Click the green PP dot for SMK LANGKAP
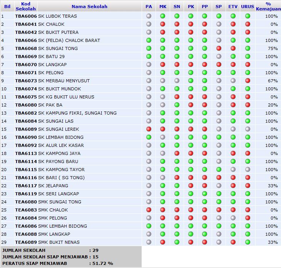The height and width of the screenshot is (268, 281). coord(204,234)
